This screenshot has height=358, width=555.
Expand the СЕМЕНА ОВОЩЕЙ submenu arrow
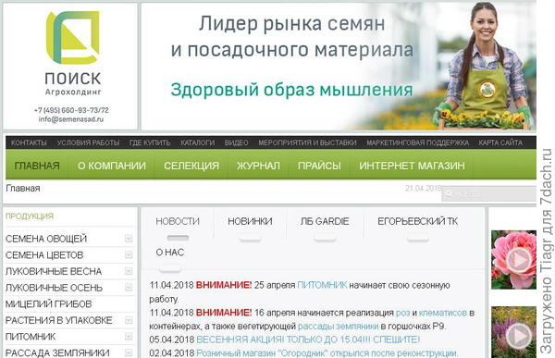coord(129,239)
